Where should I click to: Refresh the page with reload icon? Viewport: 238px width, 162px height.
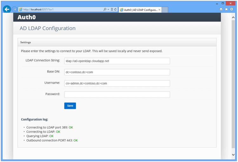[116, 10]
